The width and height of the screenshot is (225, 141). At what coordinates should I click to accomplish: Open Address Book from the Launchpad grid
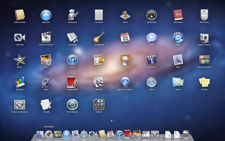20,15
